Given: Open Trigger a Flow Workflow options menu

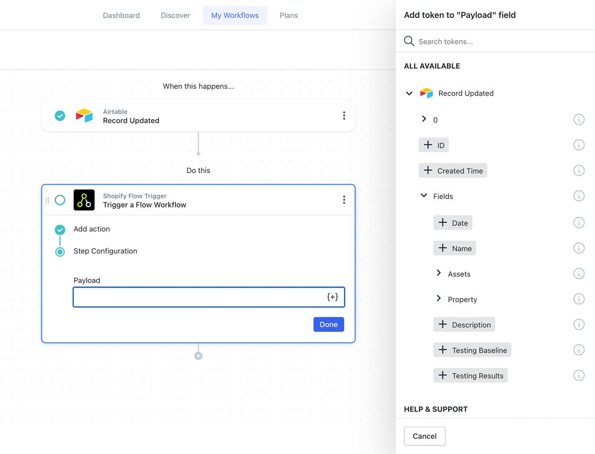Looking at the screenshot, I should point(344,200).
